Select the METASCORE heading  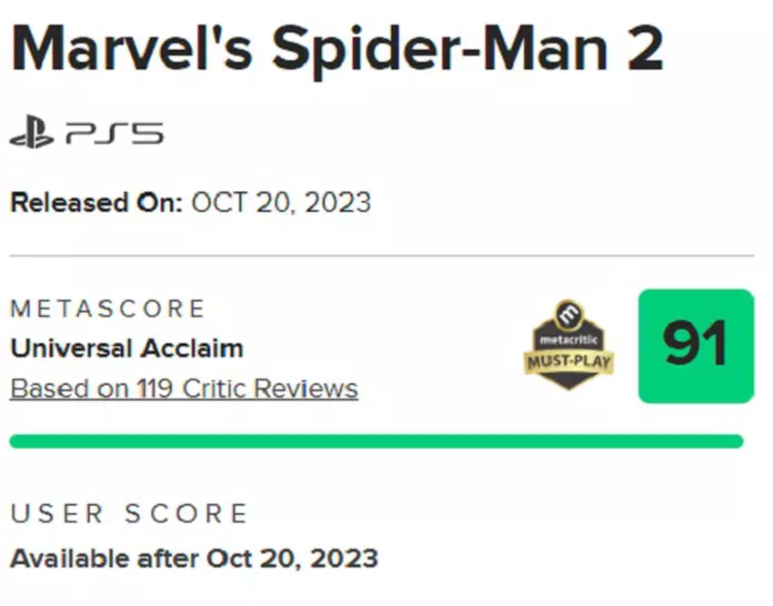(x=108, y=308)
